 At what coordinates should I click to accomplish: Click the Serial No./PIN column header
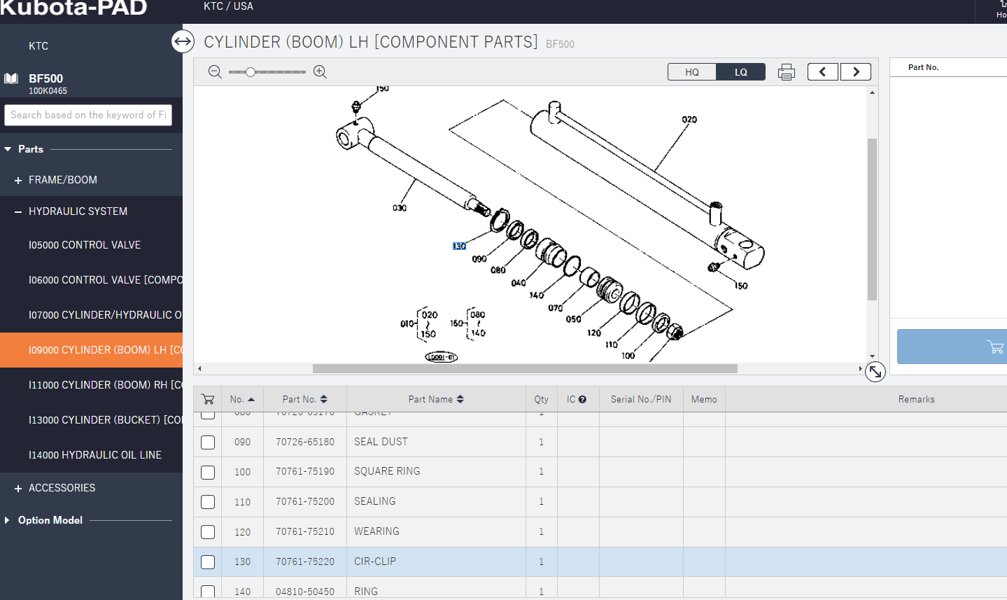[x=641, y=399]
